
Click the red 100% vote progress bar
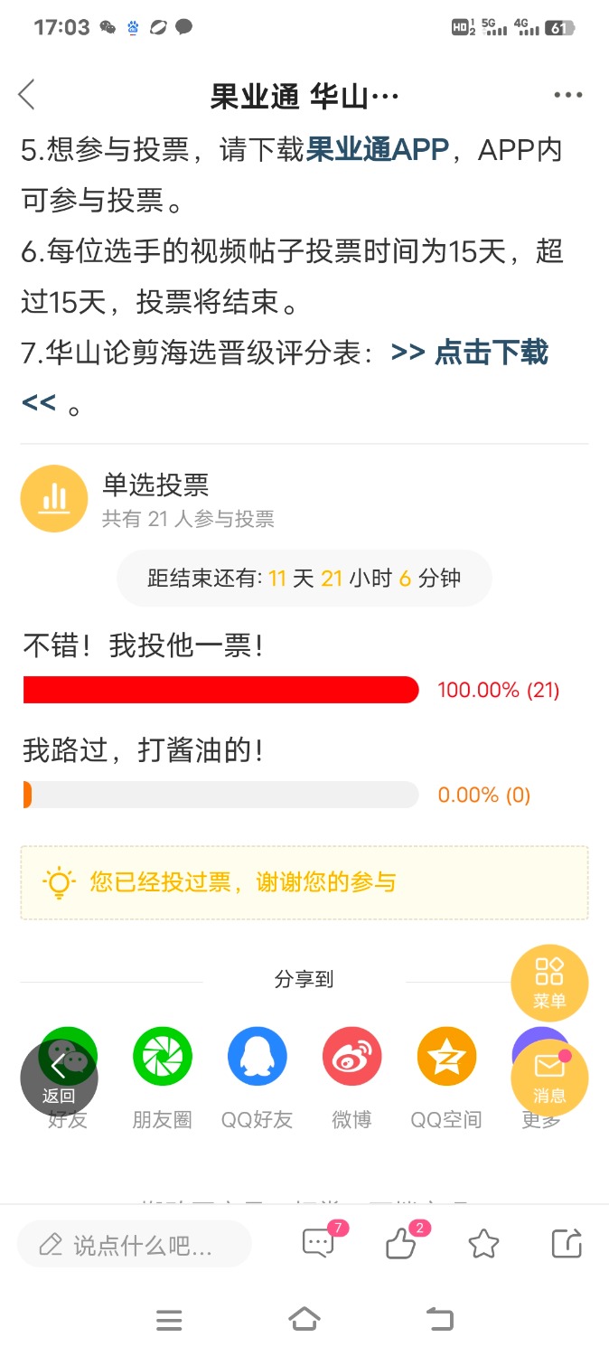221,690
